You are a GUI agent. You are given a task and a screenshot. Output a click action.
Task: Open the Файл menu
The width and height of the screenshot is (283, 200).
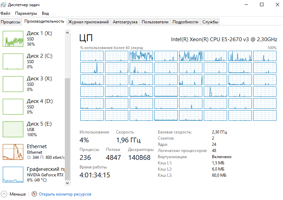click(5, 13)
